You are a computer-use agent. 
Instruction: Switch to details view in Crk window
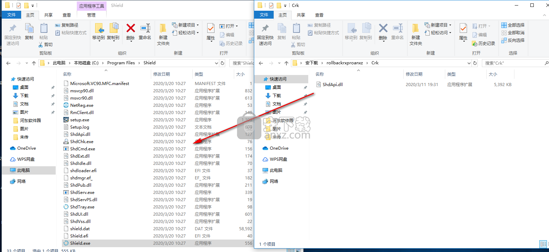point(543,244)
